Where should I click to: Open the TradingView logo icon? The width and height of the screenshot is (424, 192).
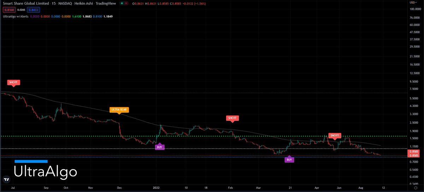tap(6, 179)
